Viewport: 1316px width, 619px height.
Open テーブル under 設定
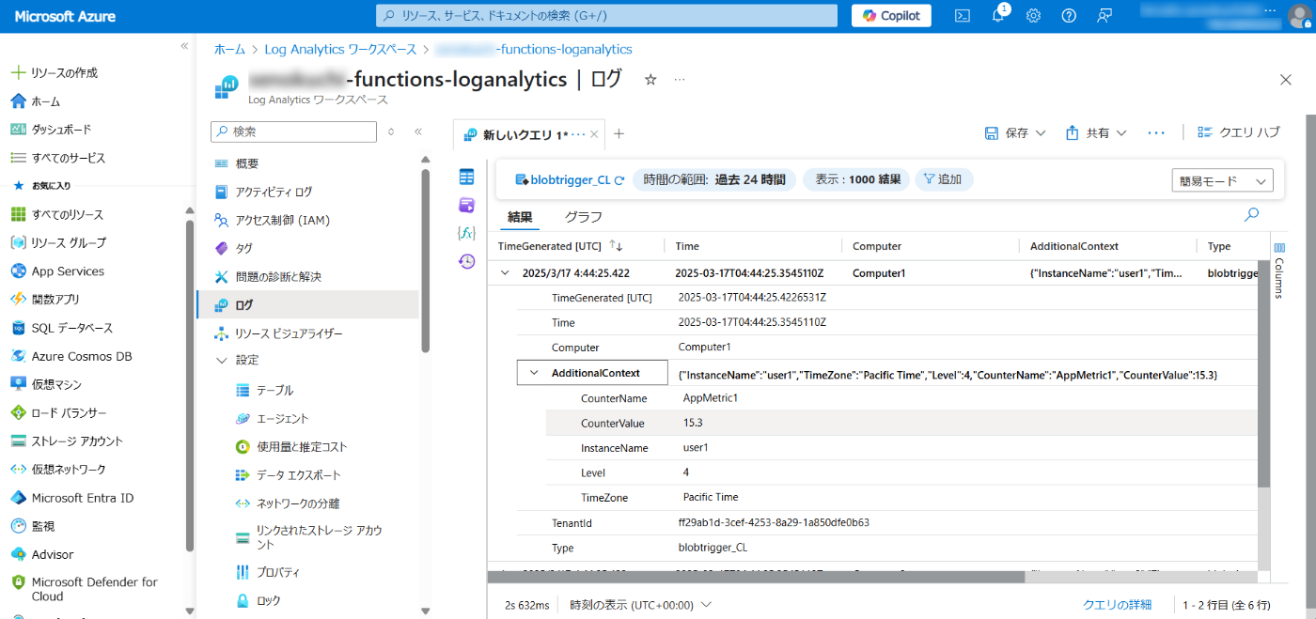(274, 390)
